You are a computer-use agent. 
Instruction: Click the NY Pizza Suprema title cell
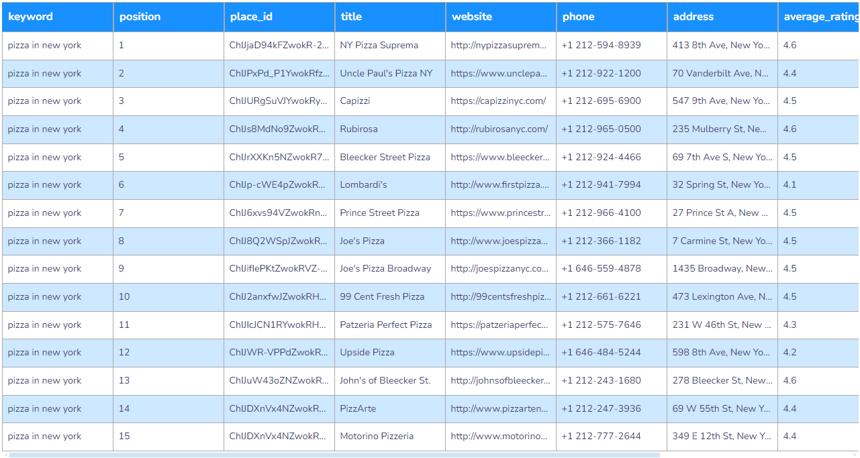pos(379,46)
